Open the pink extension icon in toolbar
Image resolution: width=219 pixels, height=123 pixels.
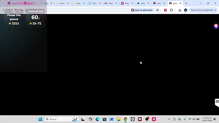click(x=165, y=10)
